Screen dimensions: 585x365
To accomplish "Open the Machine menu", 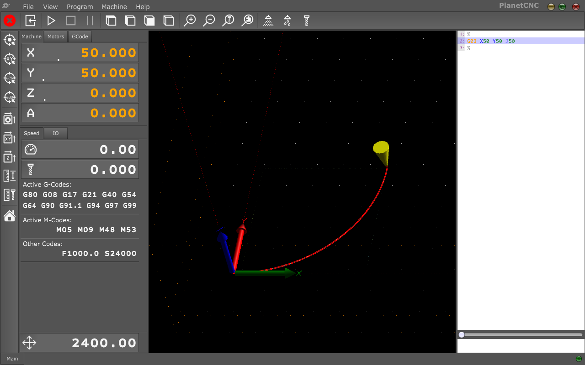I will (114, 7).
